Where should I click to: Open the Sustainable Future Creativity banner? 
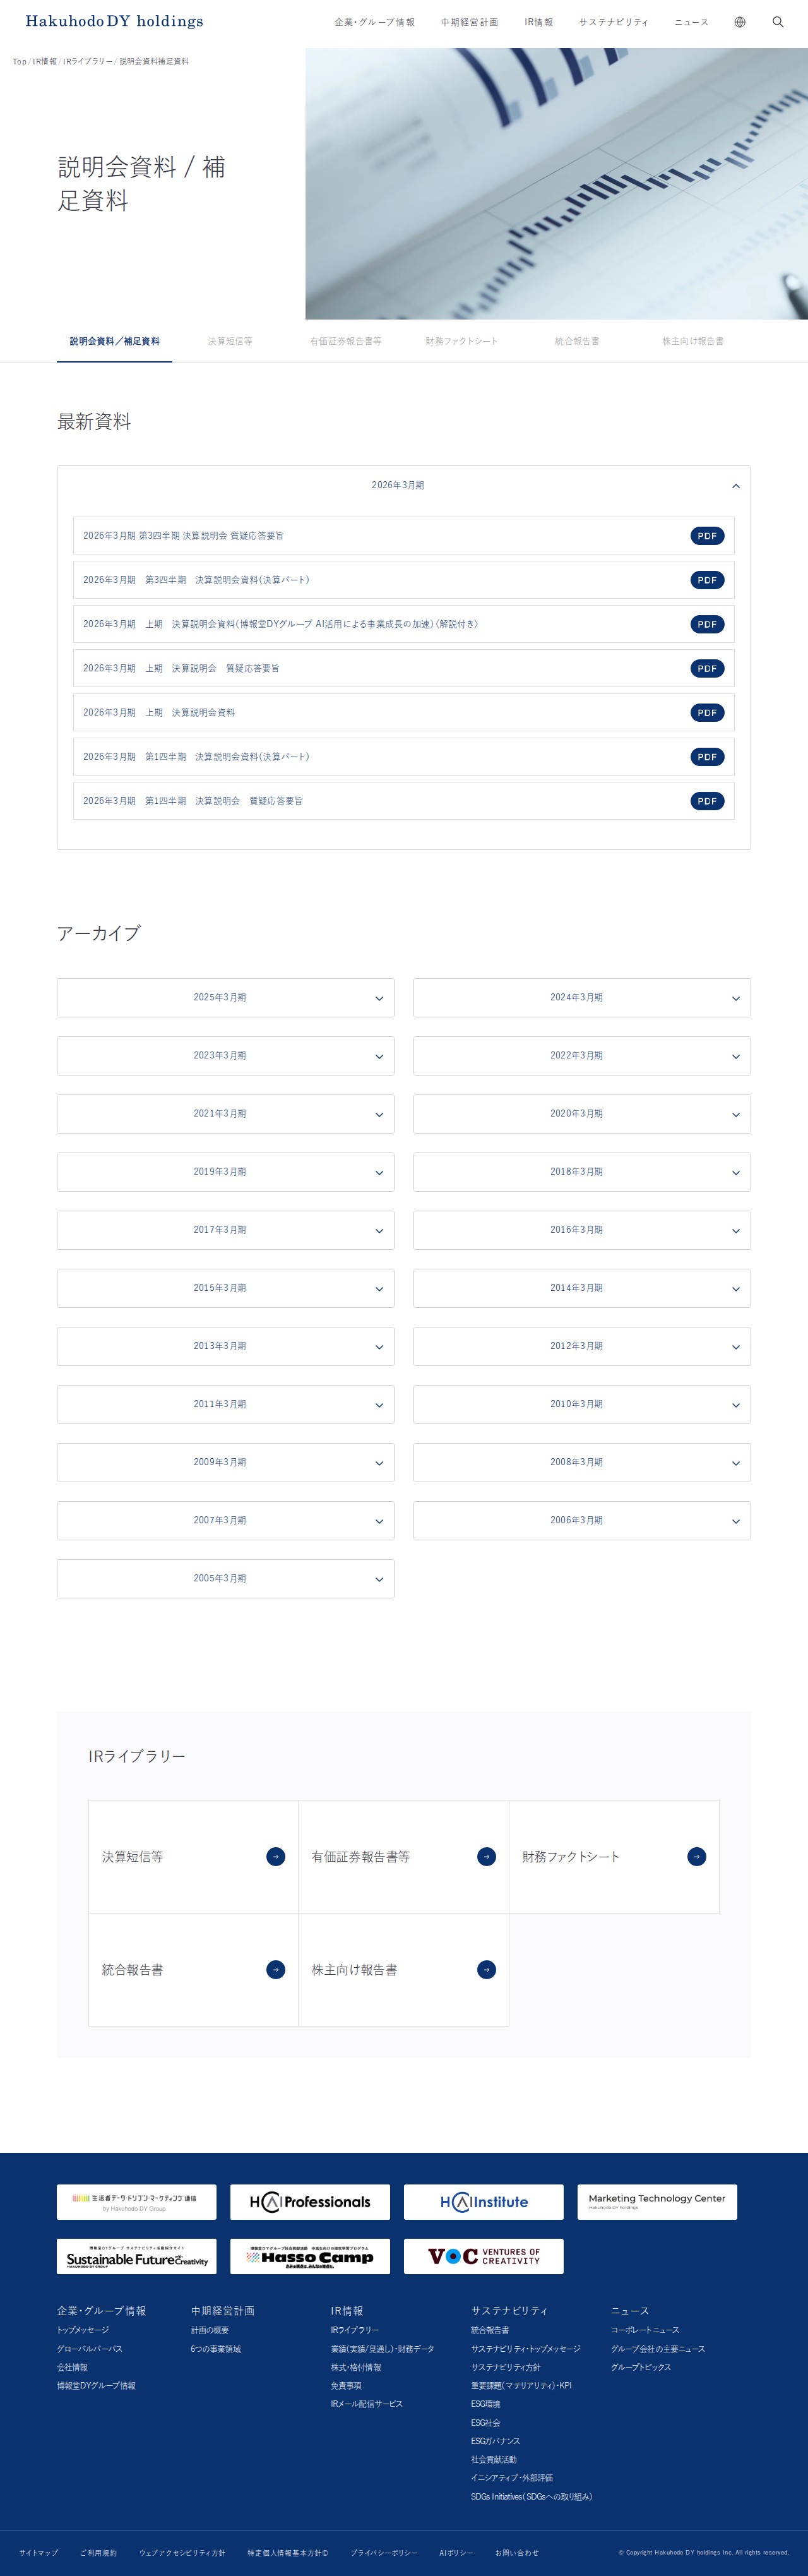pyautogui.click(x=137, y=2257)
